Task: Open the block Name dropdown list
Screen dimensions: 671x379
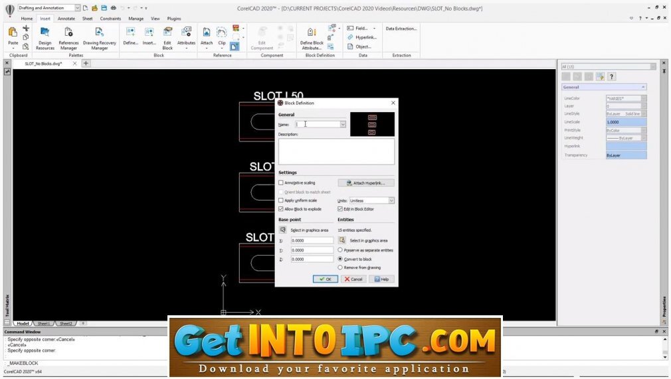Action: [x=343, y=124]
